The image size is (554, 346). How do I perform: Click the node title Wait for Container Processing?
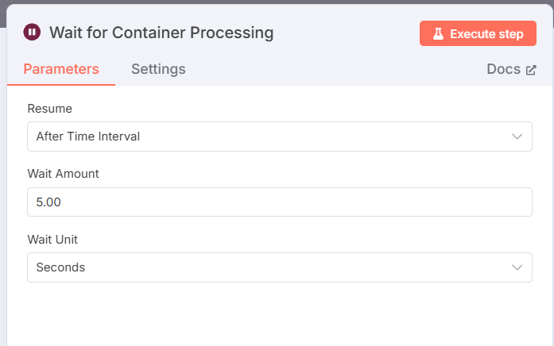pyautogui.click(x=161, y=33)
